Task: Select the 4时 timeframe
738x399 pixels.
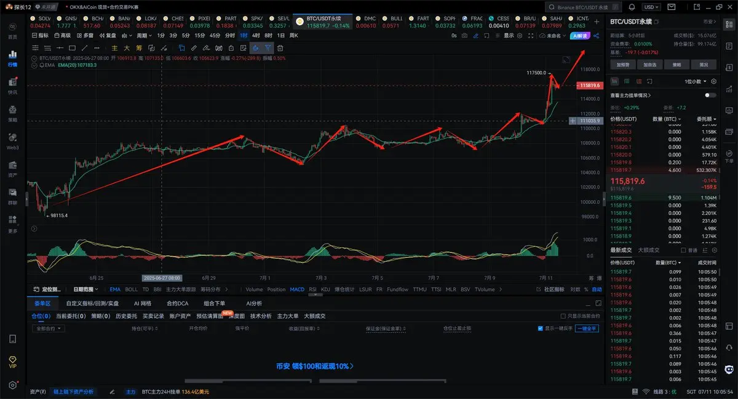Action: 256,36
